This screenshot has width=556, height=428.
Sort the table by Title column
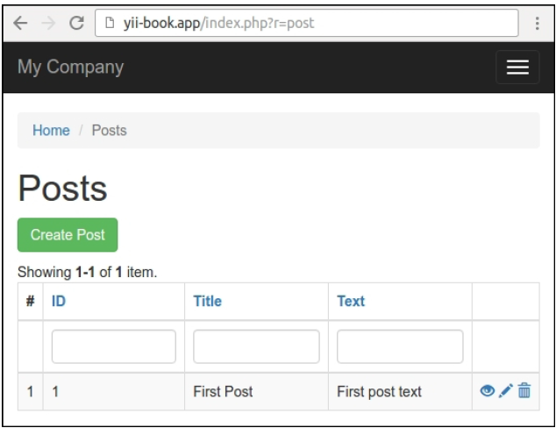click(207, 301)
